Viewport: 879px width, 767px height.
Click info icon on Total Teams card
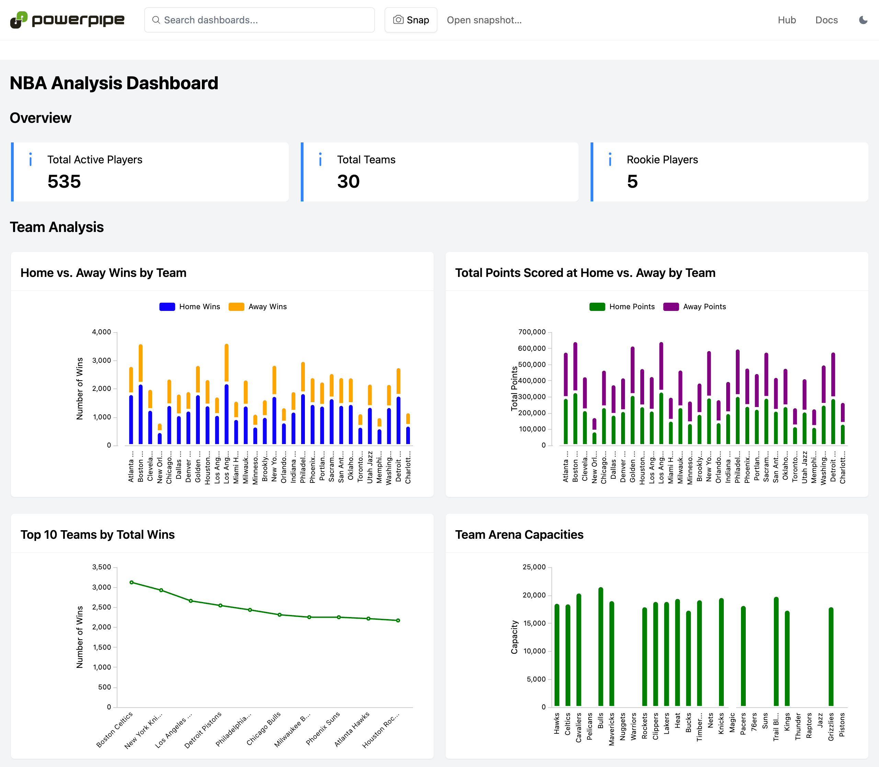320,159
